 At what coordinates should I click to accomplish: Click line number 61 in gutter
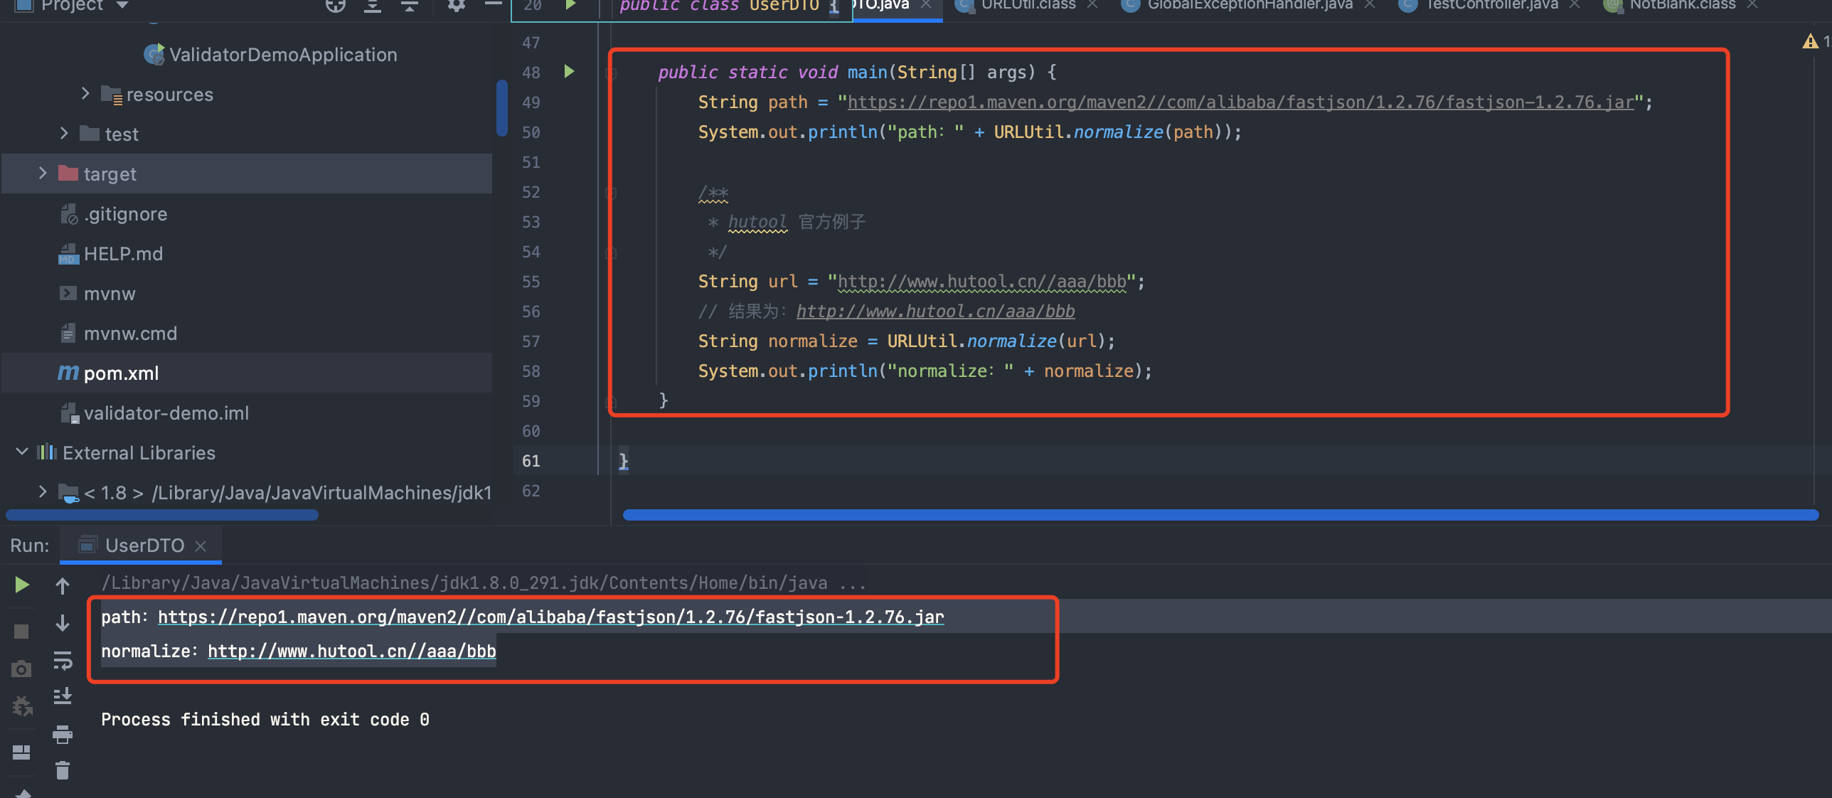tap(531, 461)
